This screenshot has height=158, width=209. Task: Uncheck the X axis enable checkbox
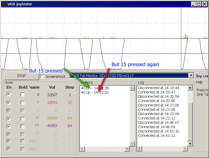click(x=9, y=94)
